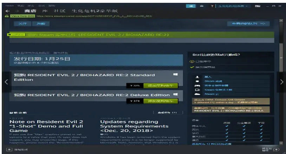Click the full controller support gamepad icon
This screenshot has height=154, width=286.
click(197, 86)
